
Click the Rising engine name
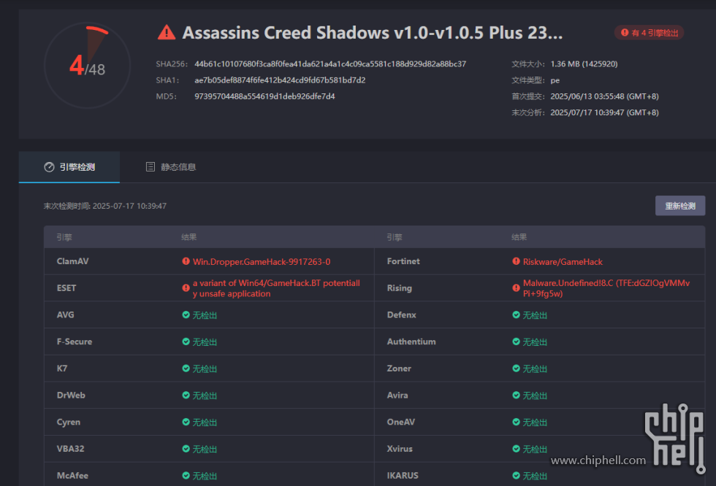[x=399, y=288]
